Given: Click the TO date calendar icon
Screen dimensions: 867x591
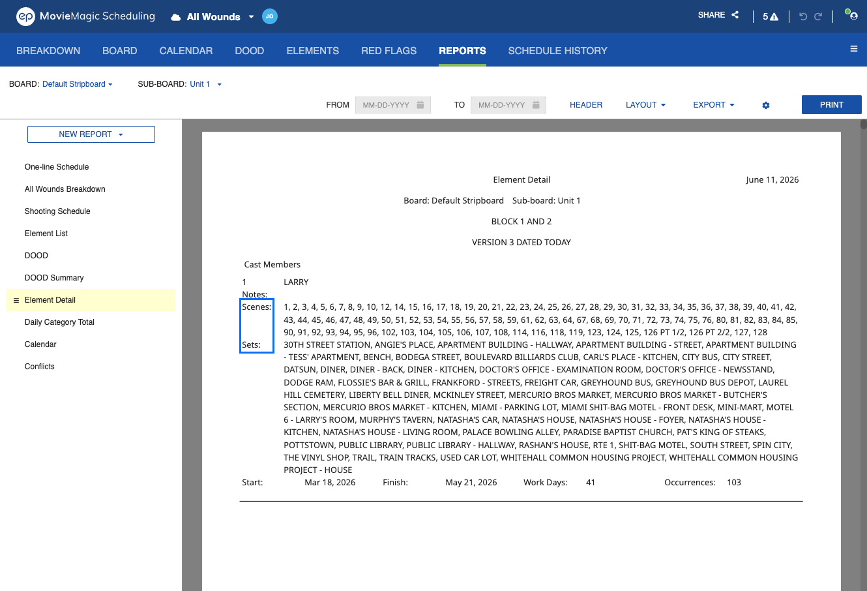Looking at the screenshot, I should pos(536,105).
